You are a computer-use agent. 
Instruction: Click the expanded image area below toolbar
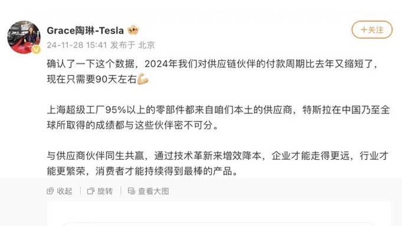218,214
